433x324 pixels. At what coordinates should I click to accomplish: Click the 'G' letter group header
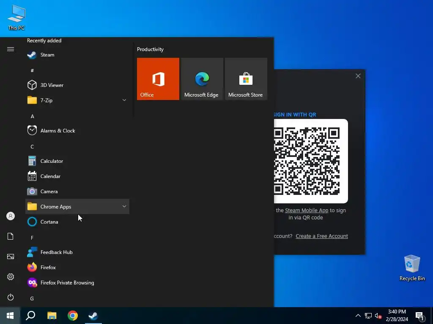(32, 298)
